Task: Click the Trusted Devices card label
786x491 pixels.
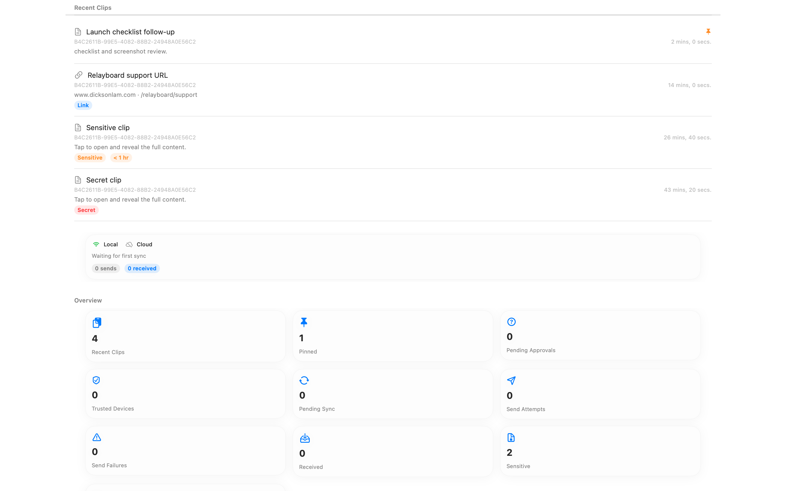Action: [113, 409]
